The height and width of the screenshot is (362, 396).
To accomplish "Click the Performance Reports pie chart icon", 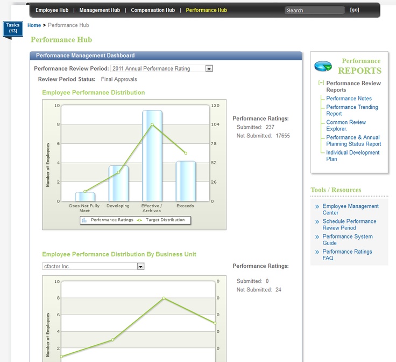I will pyautogui.click(x=323, y=66).
